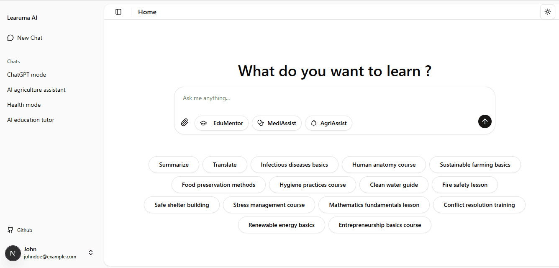The width and height of the screenshot is (559, 268).
Task: Switch the light/dark theme toggle
Action: (547, 12)
